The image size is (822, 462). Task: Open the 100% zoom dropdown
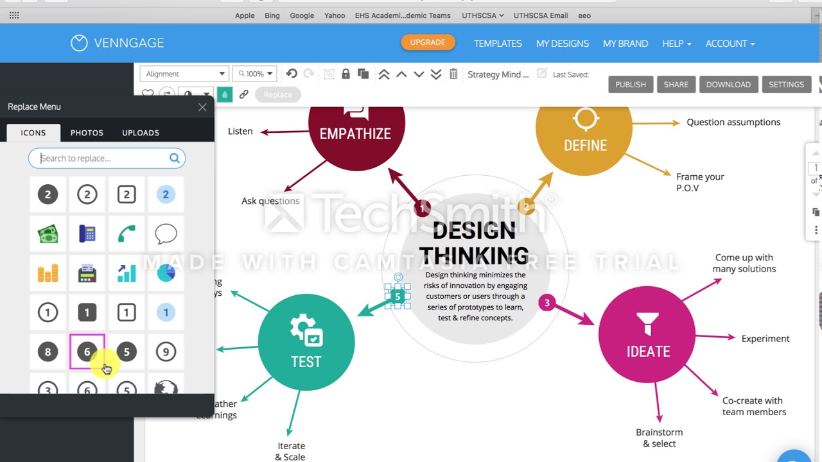click(255, 74)
